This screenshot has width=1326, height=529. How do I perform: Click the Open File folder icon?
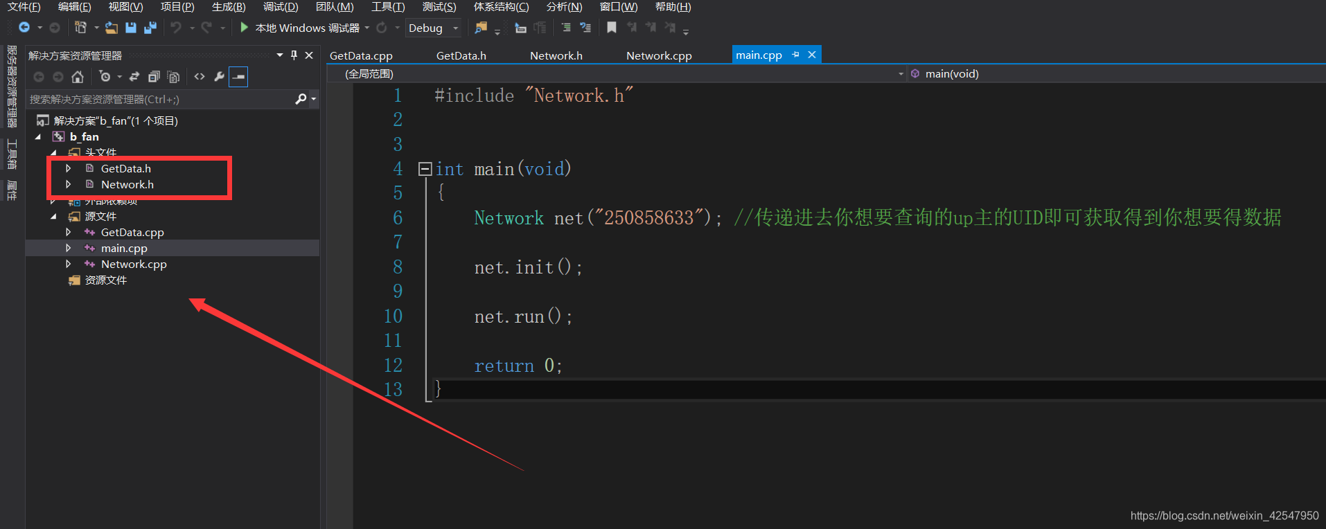(111, 28)
